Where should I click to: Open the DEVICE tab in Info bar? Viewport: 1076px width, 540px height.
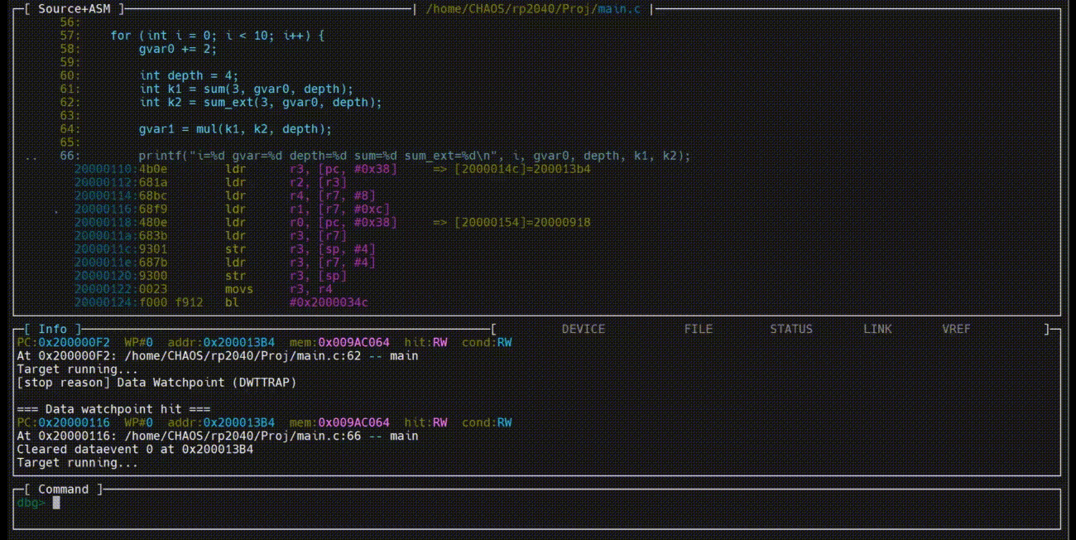583,329
